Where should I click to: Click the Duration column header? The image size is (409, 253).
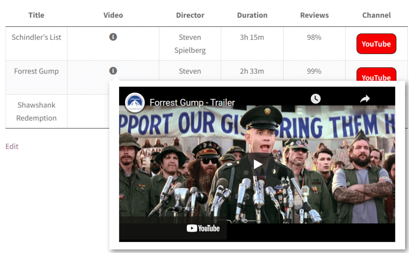[x=252, y=15]
